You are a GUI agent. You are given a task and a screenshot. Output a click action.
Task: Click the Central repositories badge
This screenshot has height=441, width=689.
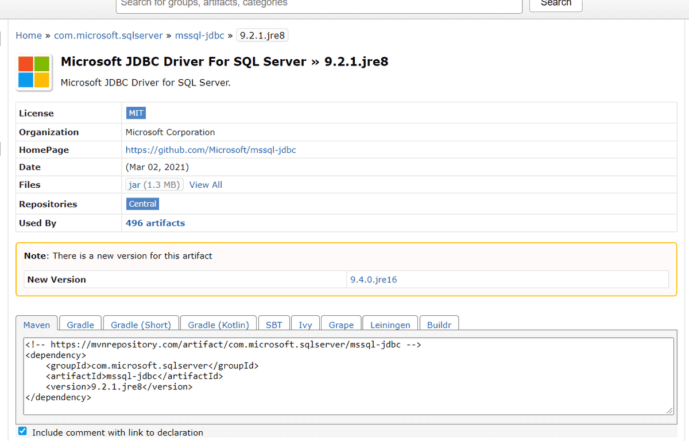tap(142, 204)
